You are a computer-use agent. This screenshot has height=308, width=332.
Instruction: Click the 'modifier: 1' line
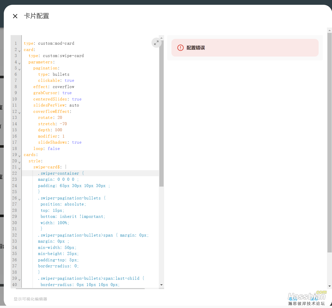point(51,136)
